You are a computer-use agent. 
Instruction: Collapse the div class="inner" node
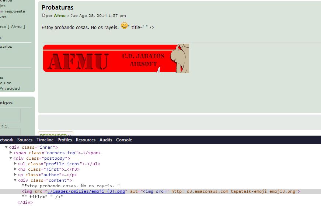point(6,147)
